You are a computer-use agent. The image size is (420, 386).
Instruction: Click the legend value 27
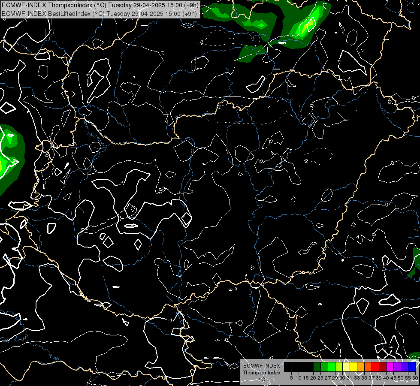(328, 378)
